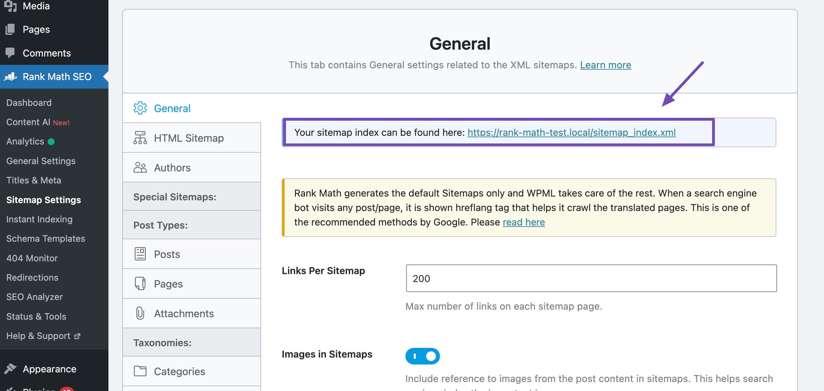Open Sitemap Settings submenu item
This screenshot has width=824, height=391.
(x=44, y=200)
